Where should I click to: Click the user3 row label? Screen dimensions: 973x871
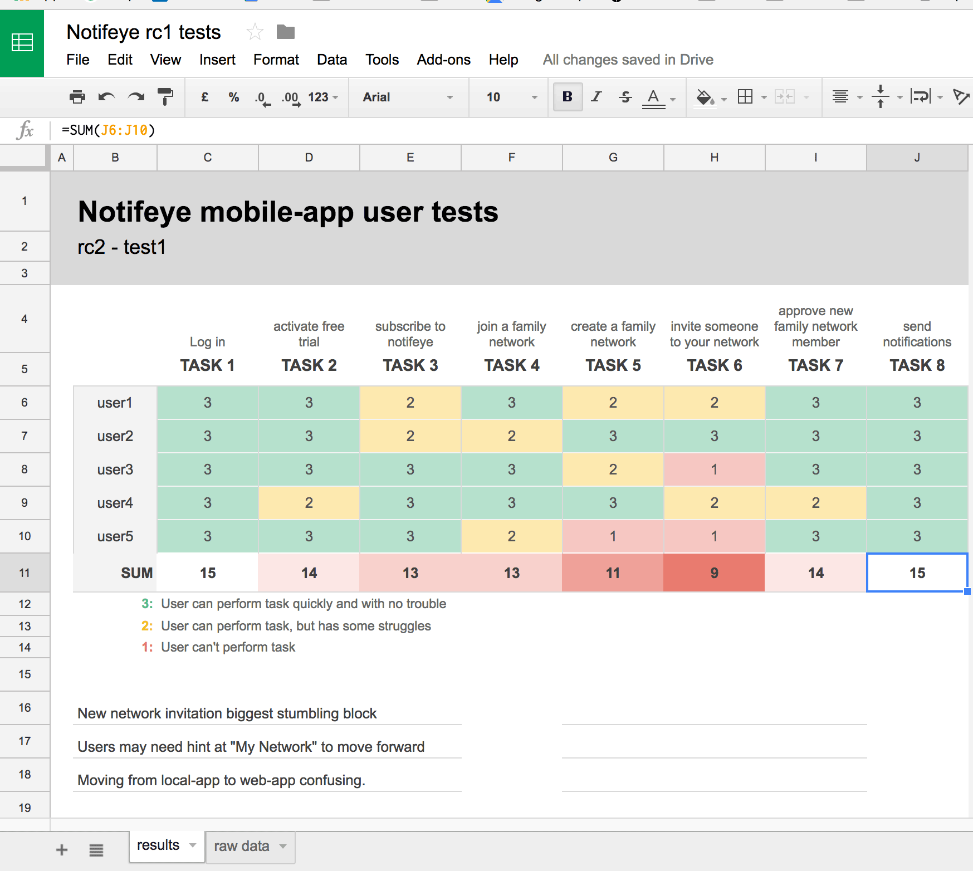click(x=115, y=469)
